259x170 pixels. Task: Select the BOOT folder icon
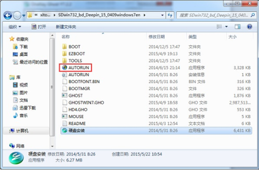pos(64,47)
